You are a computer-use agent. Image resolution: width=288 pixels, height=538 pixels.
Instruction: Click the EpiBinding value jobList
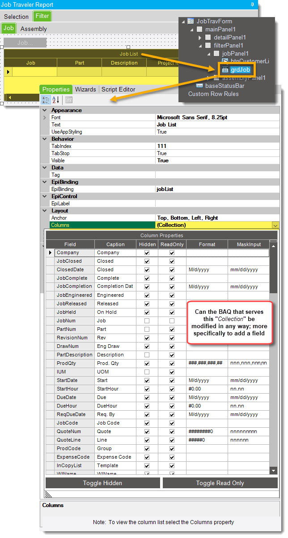[217, 189]
